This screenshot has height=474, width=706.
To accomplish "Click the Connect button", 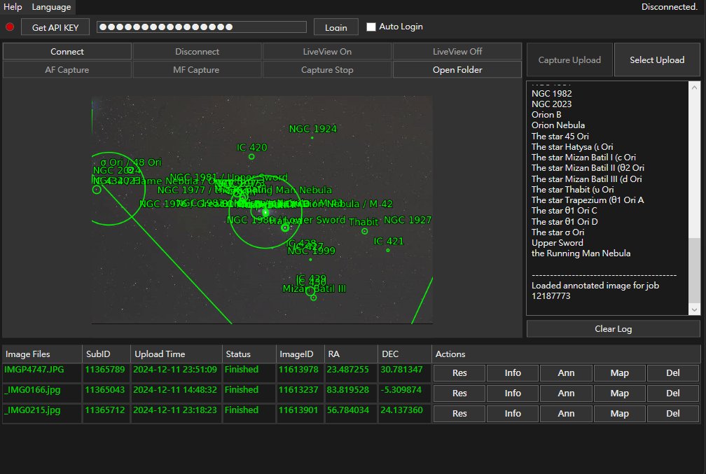I will [x=67, y=51].
